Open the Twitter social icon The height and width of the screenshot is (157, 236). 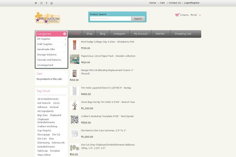point(36,3)
